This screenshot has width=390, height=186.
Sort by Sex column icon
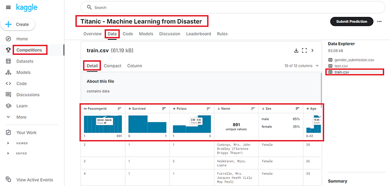[x=297, y=108]
